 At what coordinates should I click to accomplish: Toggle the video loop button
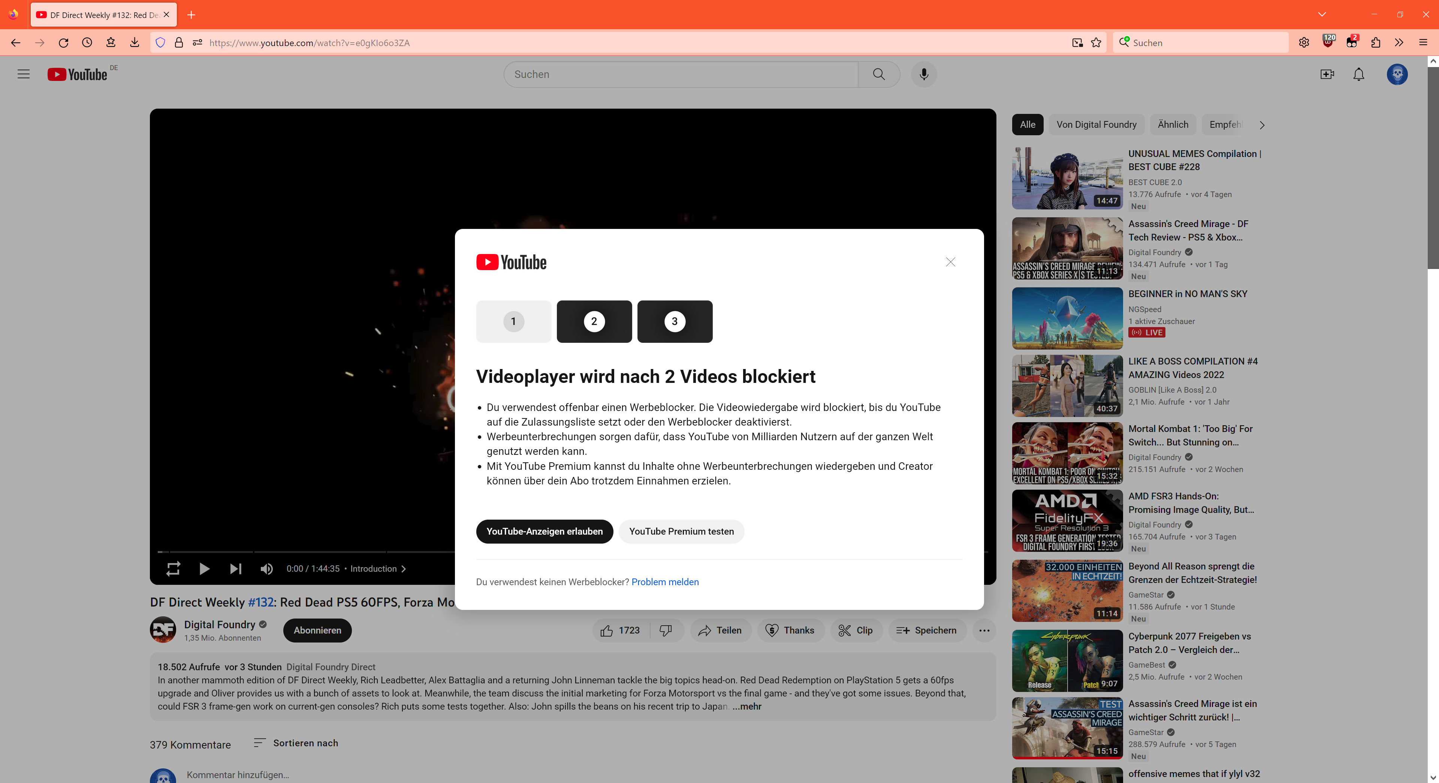pyautogui.click(x=173, y=569)
